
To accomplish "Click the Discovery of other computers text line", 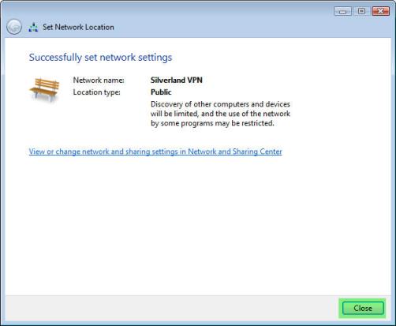I will [x=220, y=104].
